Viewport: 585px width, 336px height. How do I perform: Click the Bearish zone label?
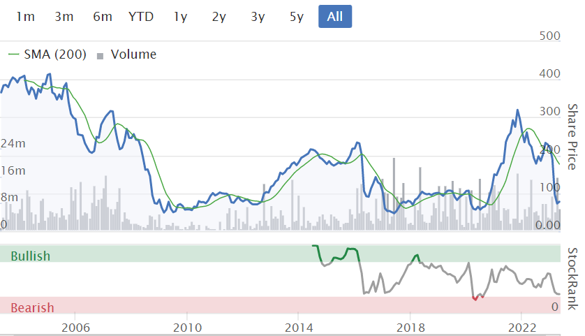tap(32, 307)
